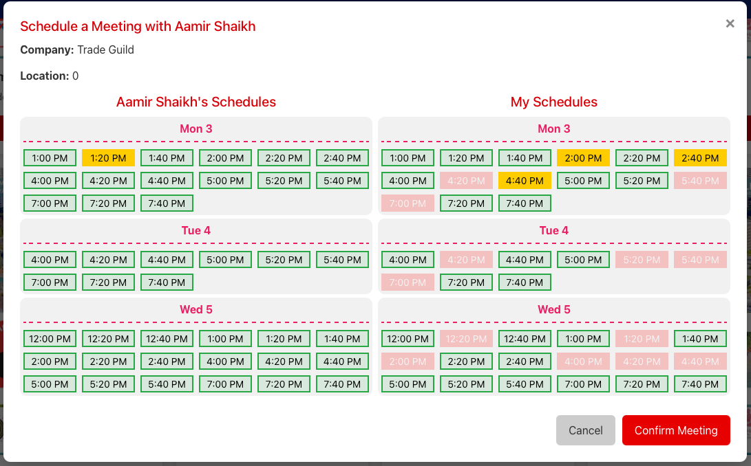Viewport: 751px width, 466px height.
Task: Select Aamir's highlighted 1:20 PM Monday slot
Action: 108,158
